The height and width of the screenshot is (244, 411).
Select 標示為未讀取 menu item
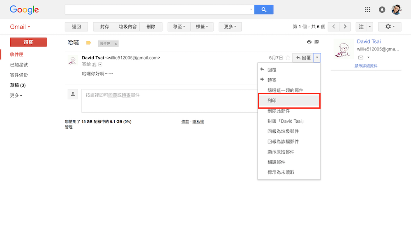tap(289, 172)
